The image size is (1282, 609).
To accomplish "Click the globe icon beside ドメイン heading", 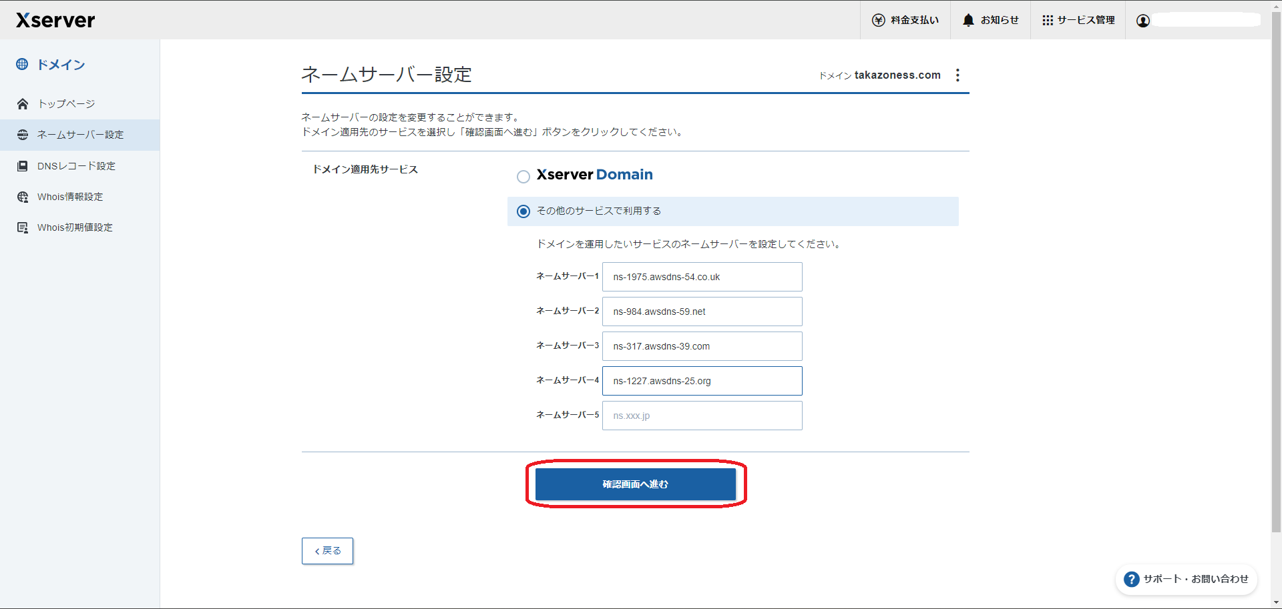I will point(22,64).
